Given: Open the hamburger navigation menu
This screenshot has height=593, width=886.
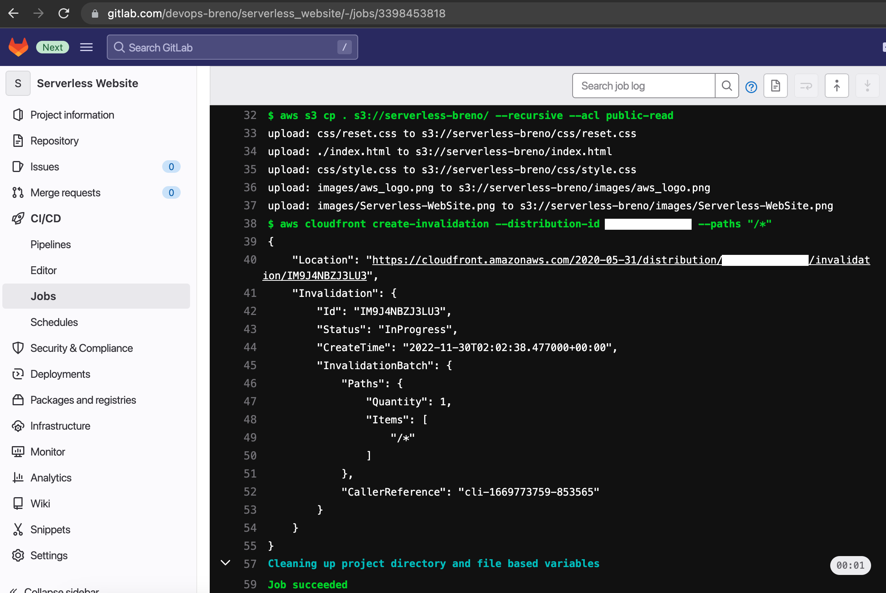Looking at the screenshot, I should pyautogui.click(x=86, y=48).
